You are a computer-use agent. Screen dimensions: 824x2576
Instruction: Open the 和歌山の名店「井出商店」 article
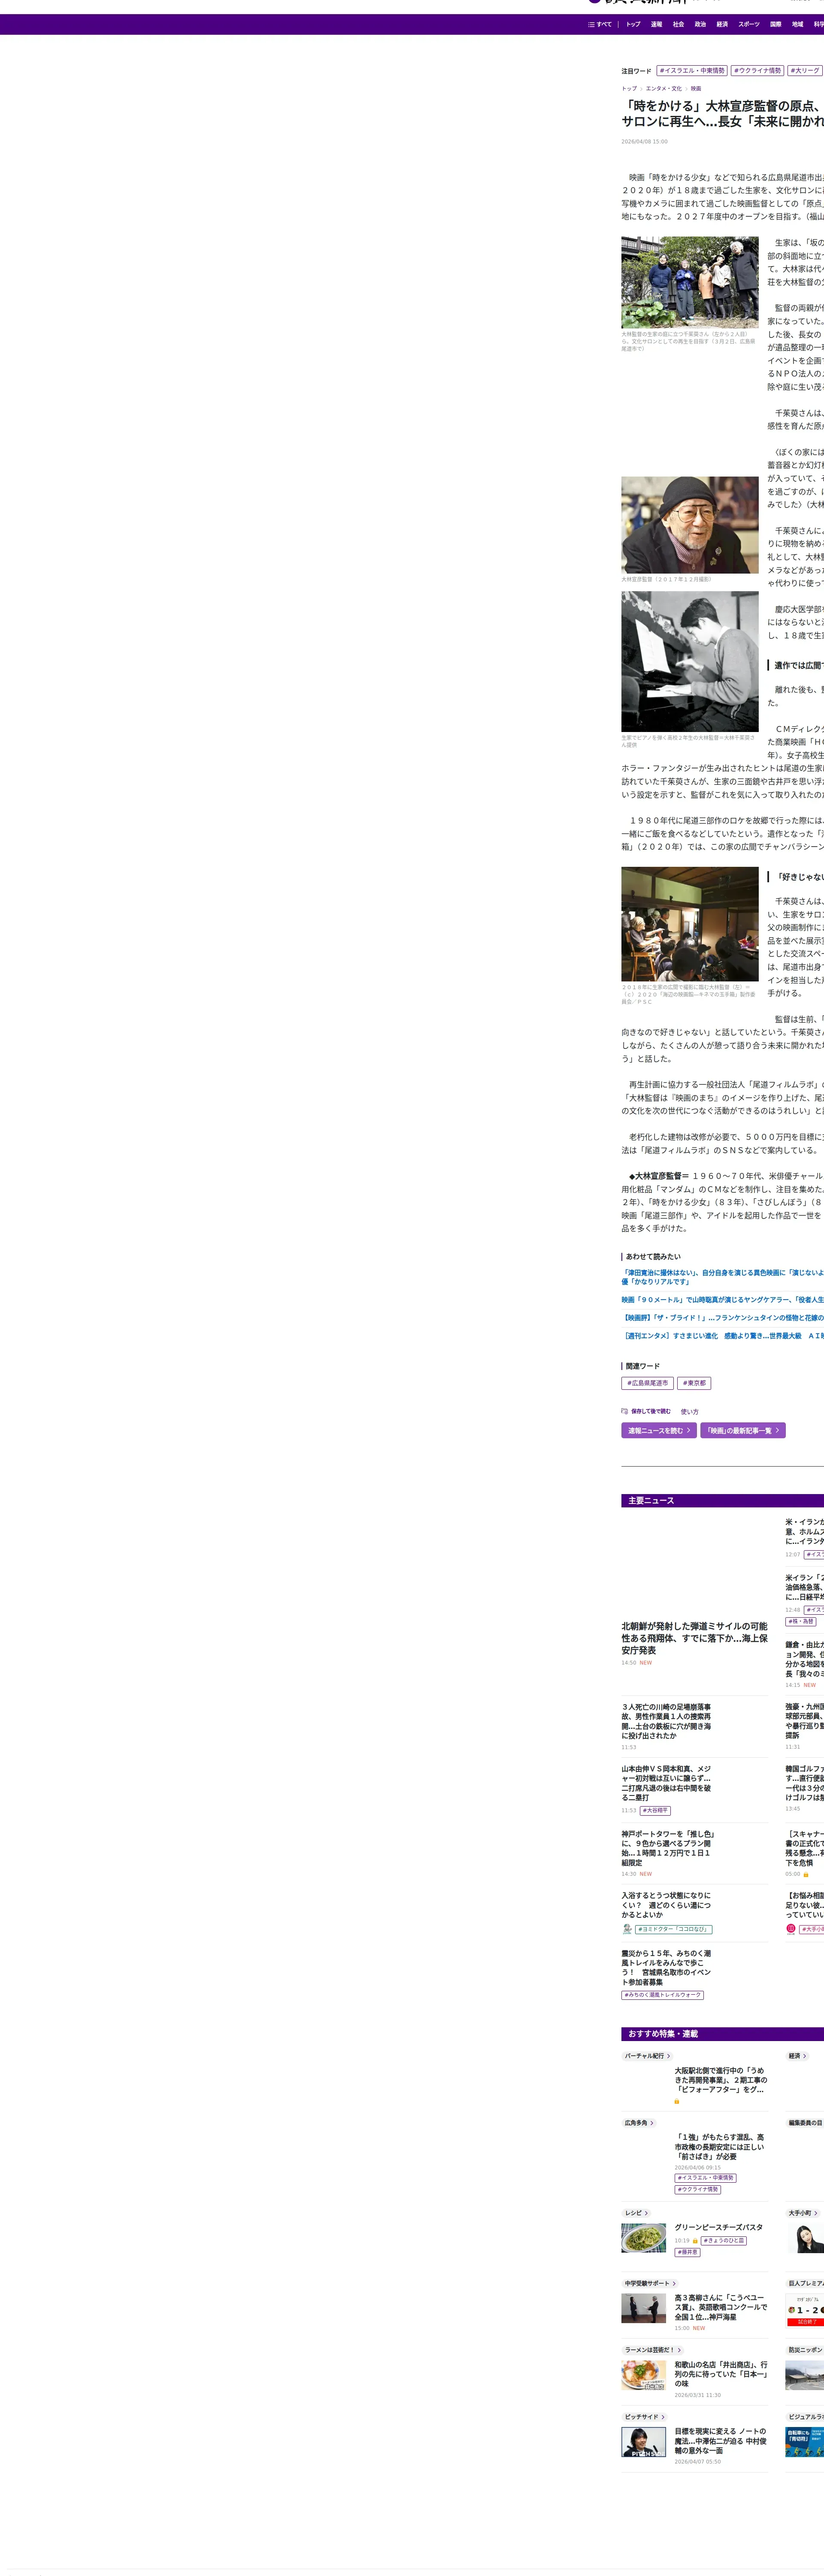[720, 2374]
